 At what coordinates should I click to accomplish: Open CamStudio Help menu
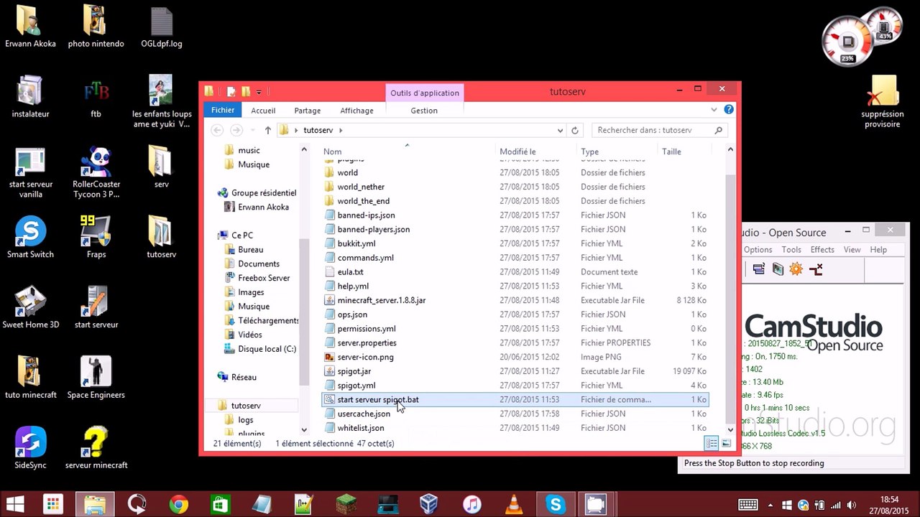pos(878,250)
